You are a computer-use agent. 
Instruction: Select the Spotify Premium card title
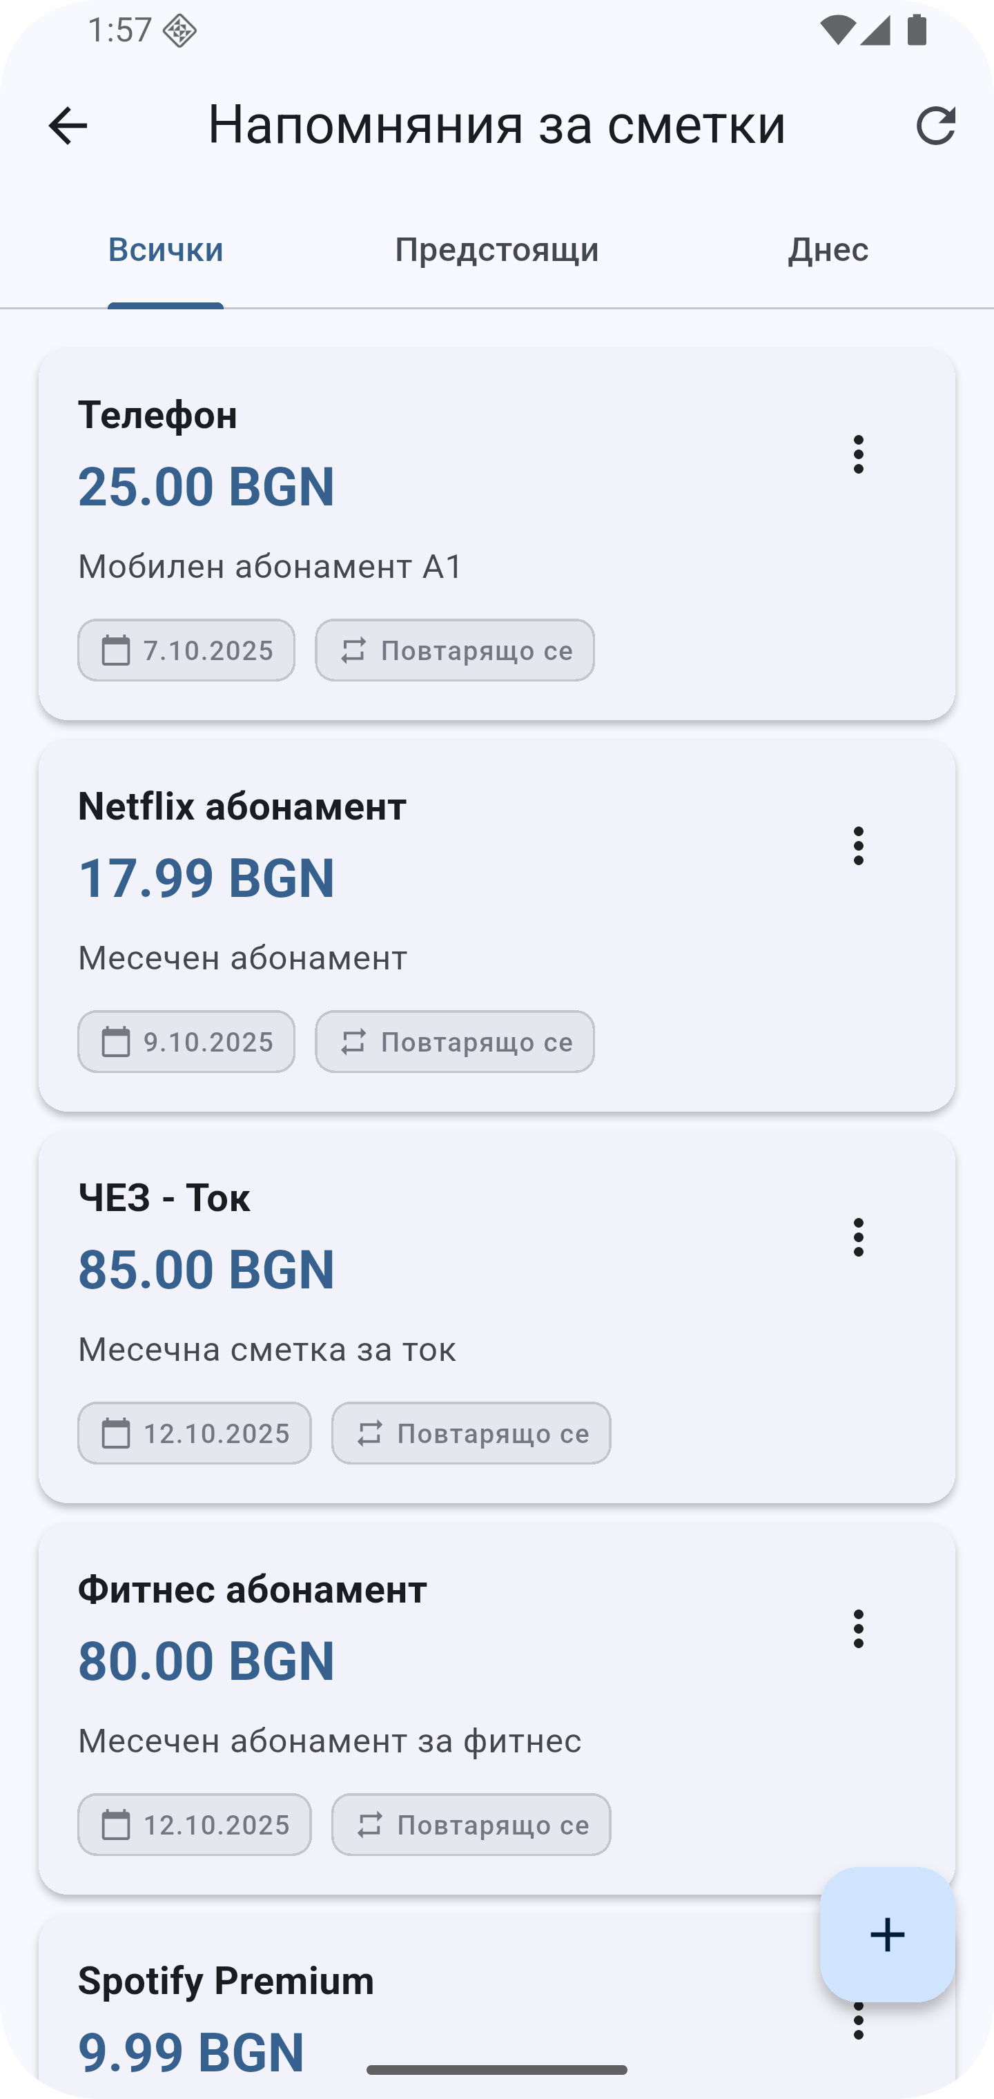click(226, 1981)
